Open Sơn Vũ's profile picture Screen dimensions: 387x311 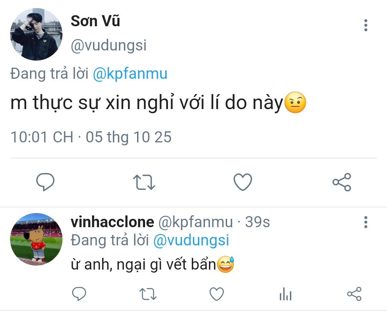click(x=36, y=34)
